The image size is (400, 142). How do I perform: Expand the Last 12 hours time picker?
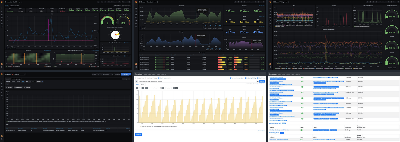coord(106,74)
